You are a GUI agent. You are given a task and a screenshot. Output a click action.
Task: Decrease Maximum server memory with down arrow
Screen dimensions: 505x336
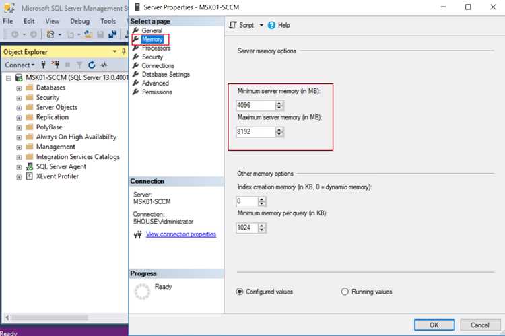click(x=279, y=134)
